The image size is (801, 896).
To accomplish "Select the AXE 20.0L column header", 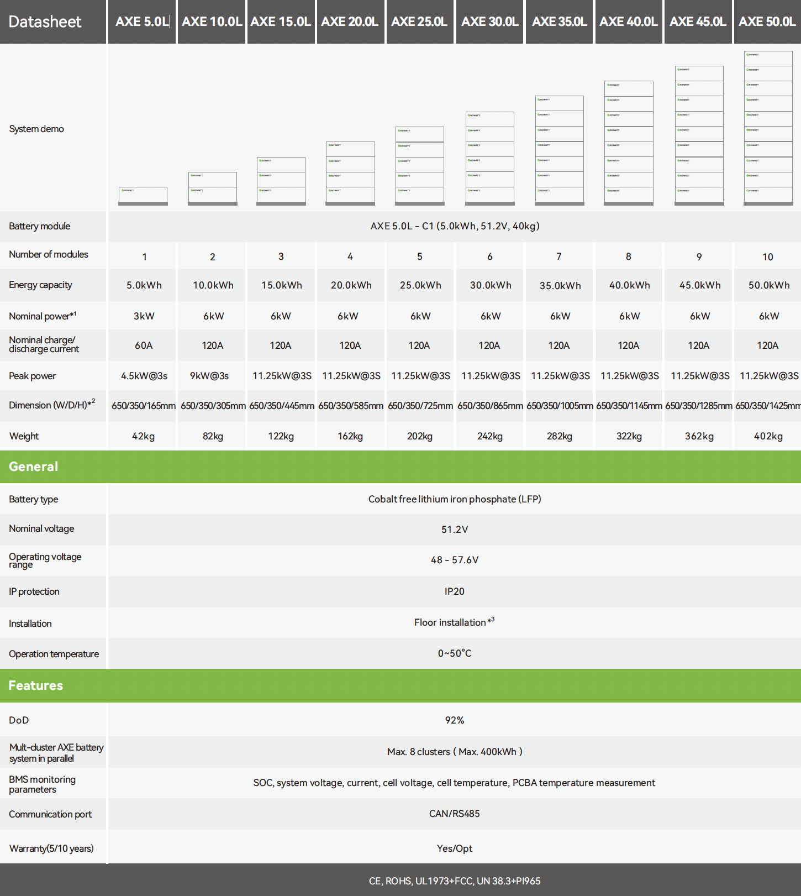I will (350, 22).
